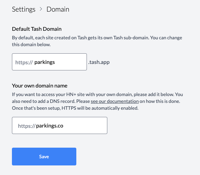Screen dimensions: 200x175
Task: Click the Tash sub-domain description paragraph
Action: [97, 41]
